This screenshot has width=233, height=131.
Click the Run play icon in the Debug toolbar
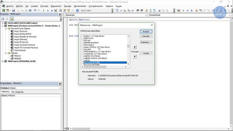pos(183,11)
